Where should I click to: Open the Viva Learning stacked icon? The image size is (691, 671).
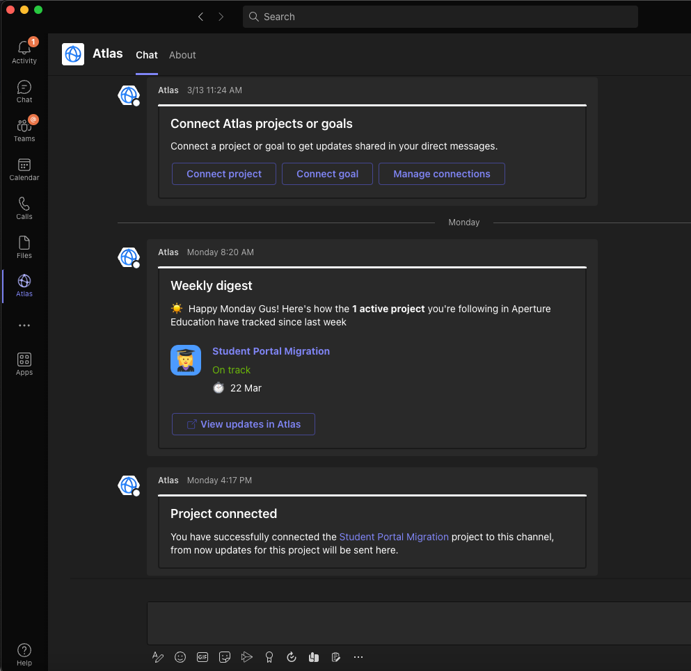314,657
